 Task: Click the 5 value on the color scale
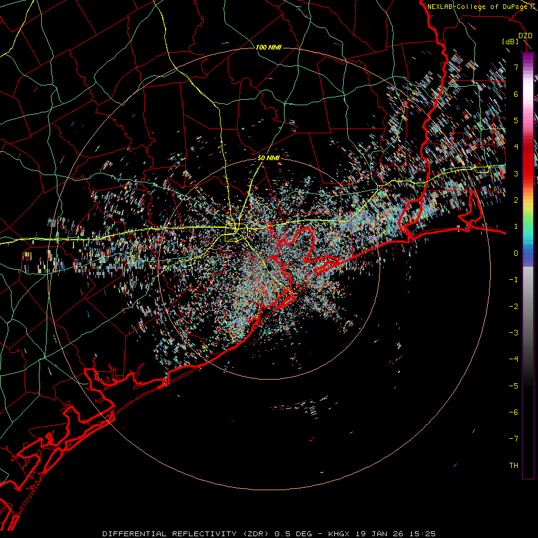pos(516,120)
